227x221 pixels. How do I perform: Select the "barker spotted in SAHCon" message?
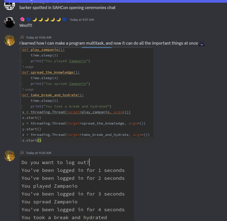pos(67,8)
